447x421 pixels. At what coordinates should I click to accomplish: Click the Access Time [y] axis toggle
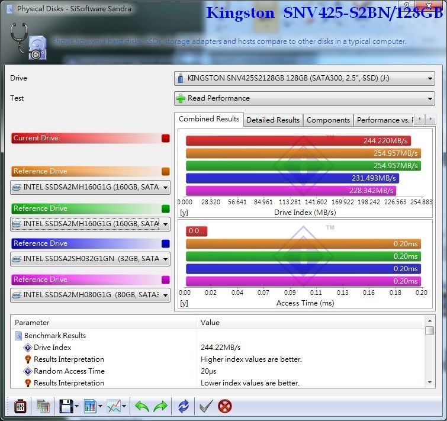click(184, 303)
